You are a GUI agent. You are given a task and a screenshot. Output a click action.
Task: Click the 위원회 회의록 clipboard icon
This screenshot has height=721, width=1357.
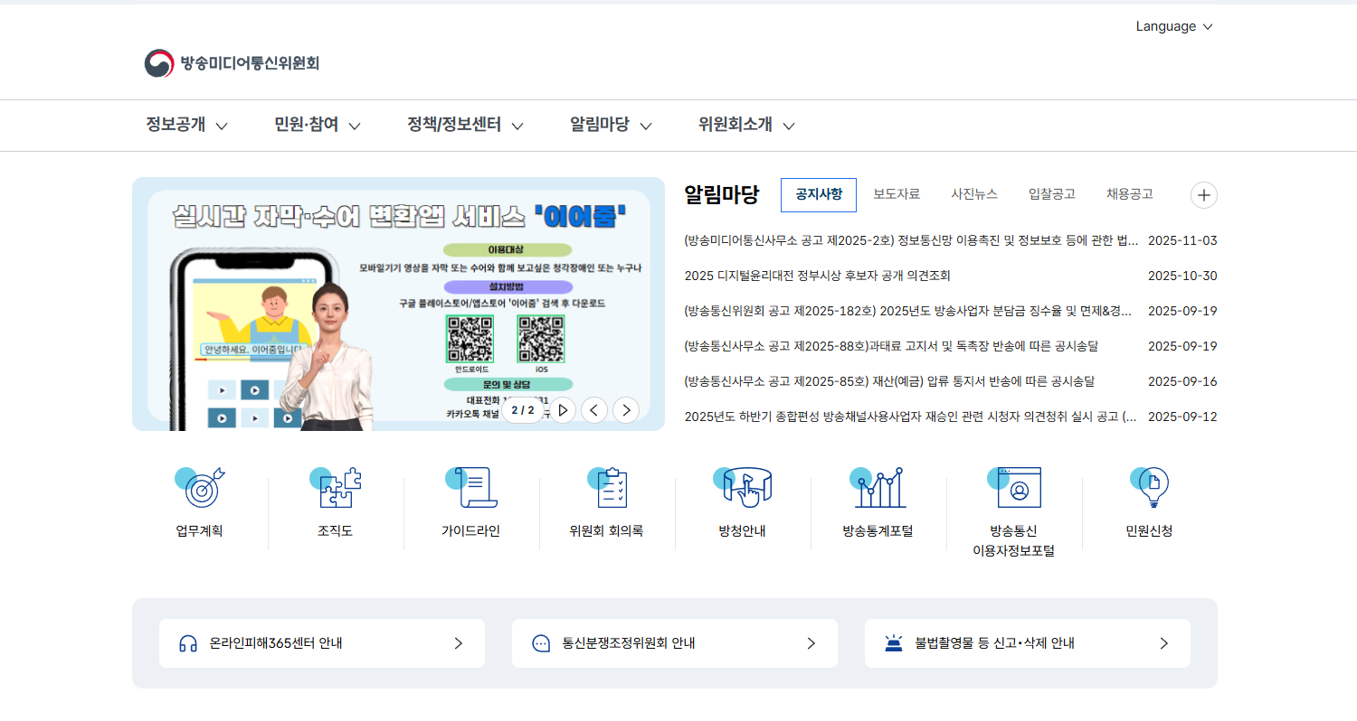tap(608, 487)
